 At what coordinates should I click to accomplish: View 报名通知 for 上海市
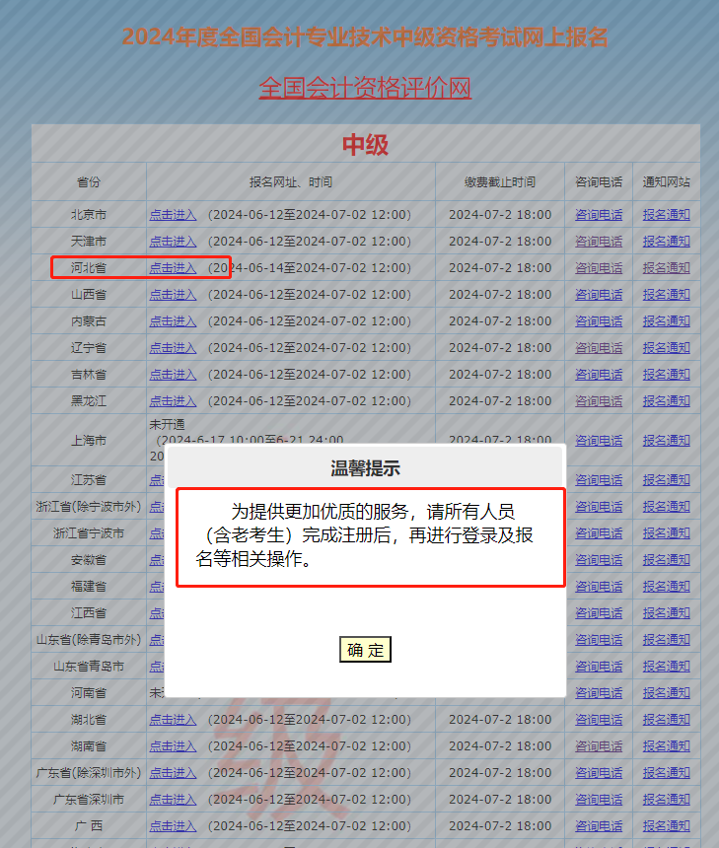coord(666,440)
